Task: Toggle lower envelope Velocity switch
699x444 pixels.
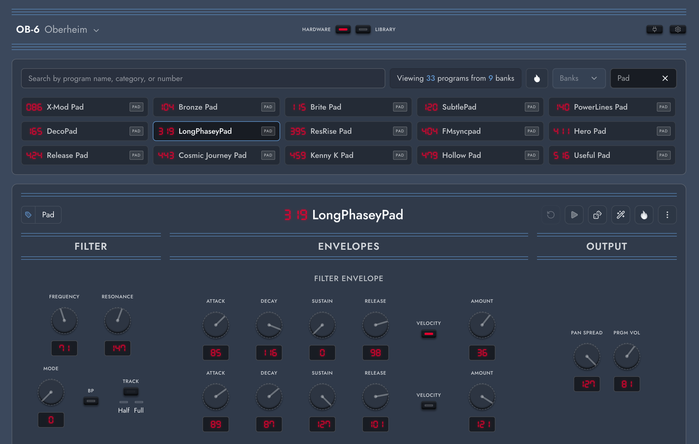Action: 429,405
